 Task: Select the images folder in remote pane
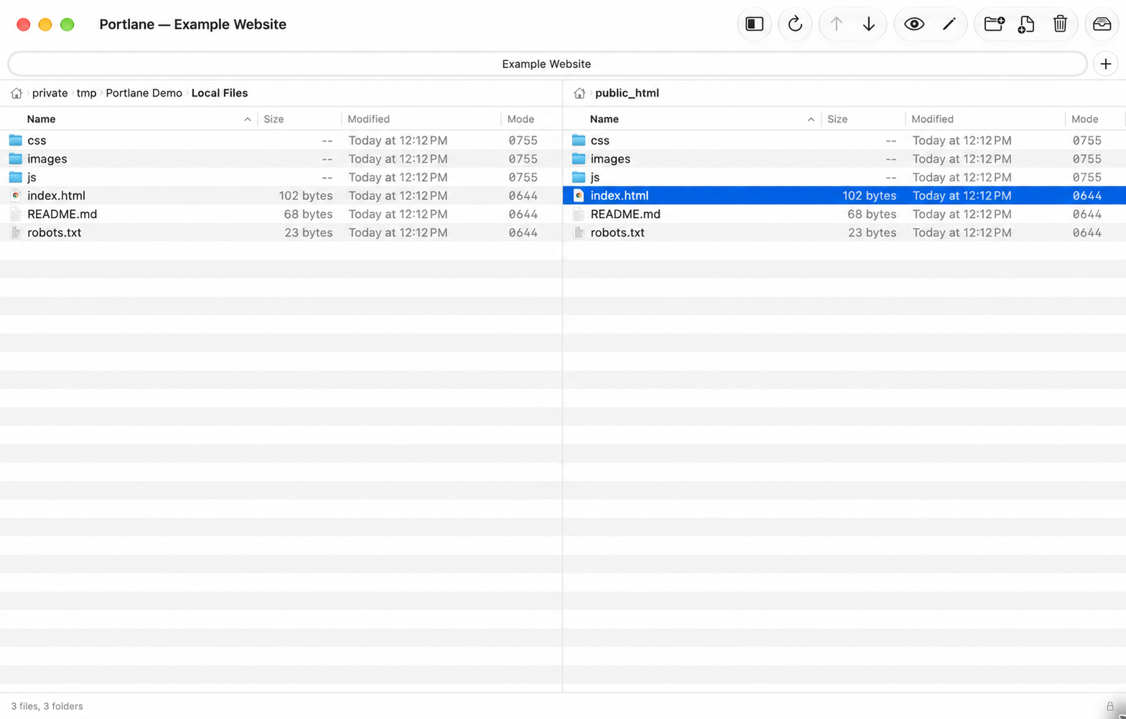[845, 159]
